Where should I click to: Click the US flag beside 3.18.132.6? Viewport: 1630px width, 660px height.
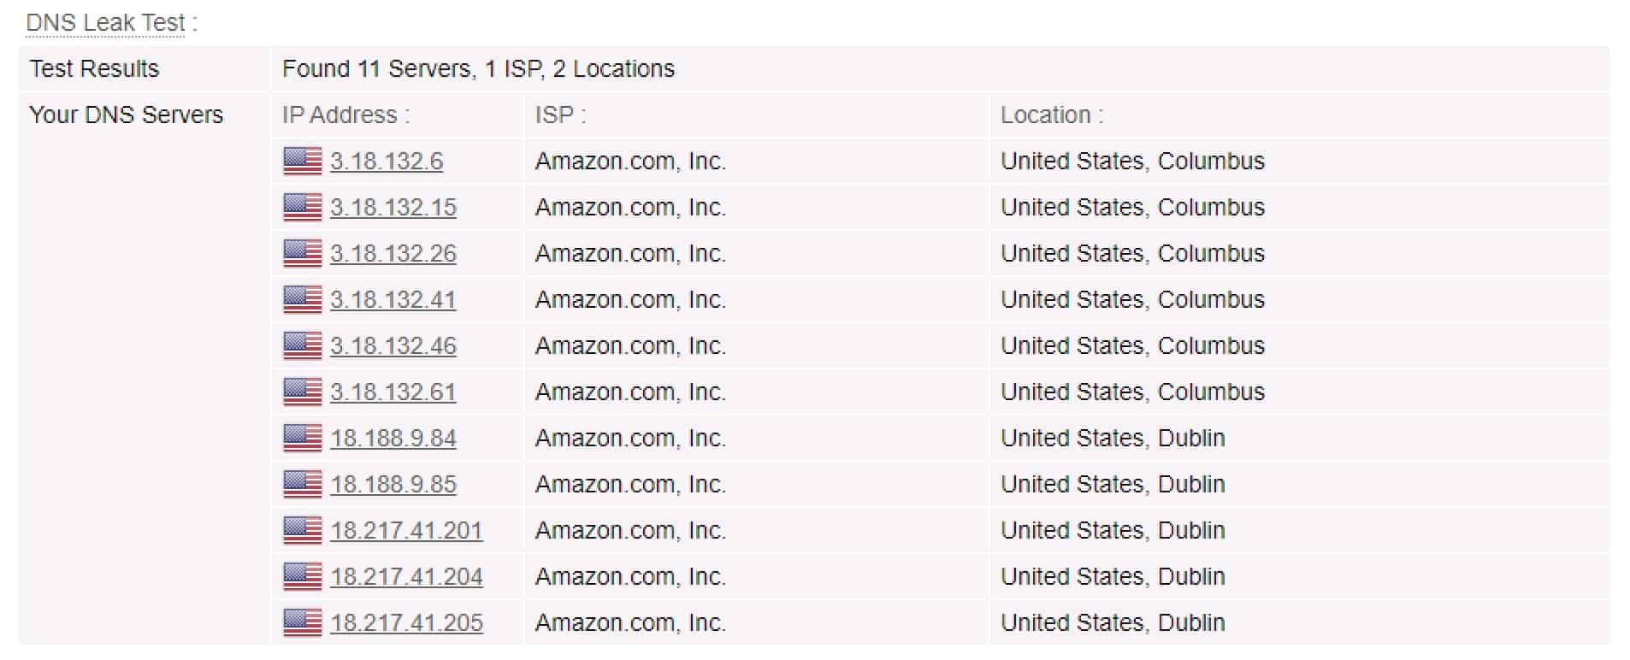(303, 161)
